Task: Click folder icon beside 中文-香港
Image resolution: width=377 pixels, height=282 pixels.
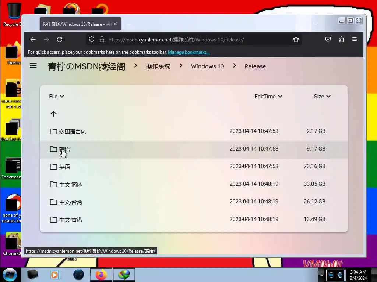Action: 53,220
